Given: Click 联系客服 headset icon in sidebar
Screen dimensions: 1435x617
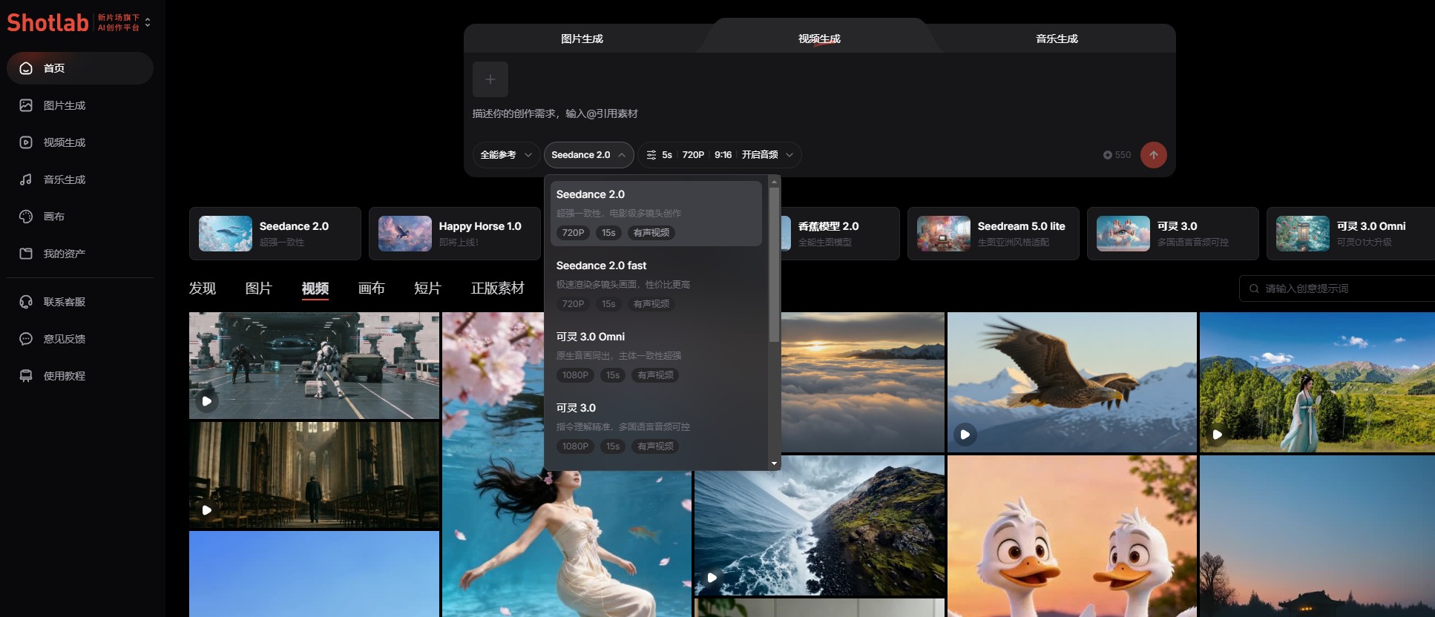Looking at the screenshot, I should [26, 302].
